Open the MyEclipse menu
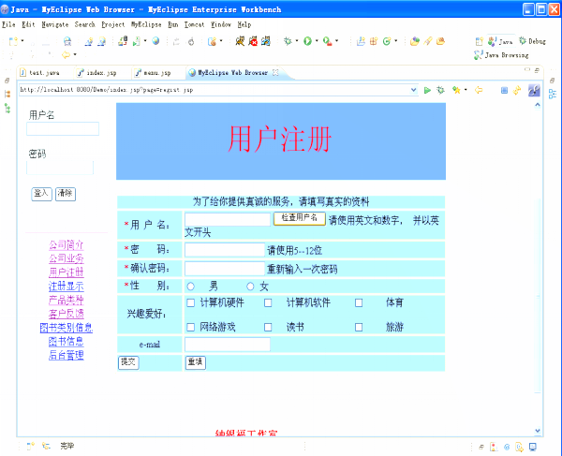562x456 pixels. [146, 24]
